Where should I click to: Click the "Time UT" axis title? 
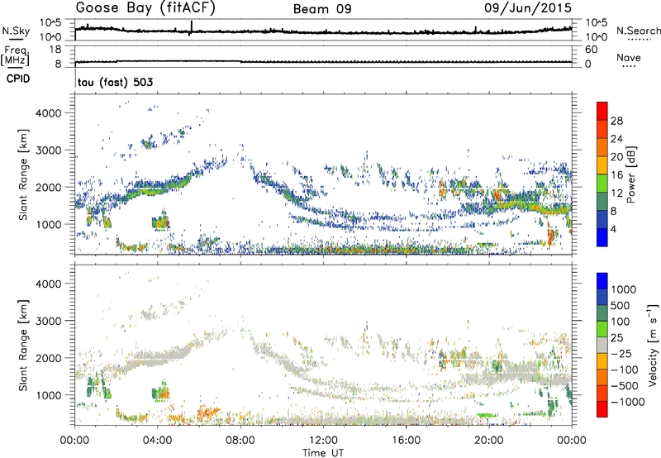click(323, 453)
